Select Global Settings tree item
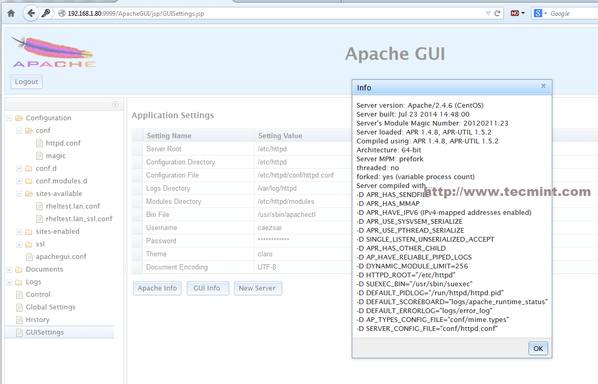The image size is (598, 384). pyautogui.click(x=50, y=307)
